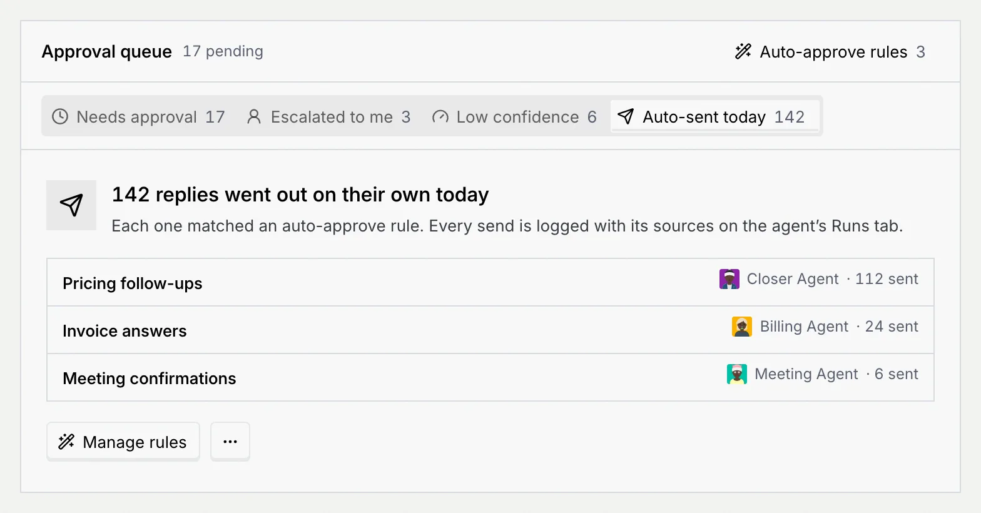Viewport: 981px width, 513px height.
Task: Click the Closer Agent name
Action: (x=793, y=279)
